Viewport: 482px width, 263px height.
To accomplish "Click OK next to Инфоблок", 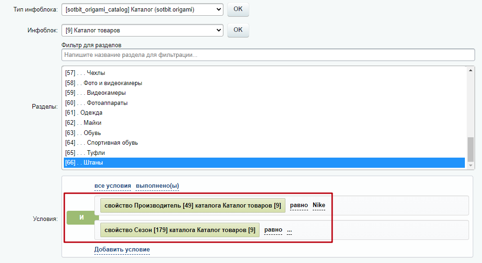I will (238, 30).
